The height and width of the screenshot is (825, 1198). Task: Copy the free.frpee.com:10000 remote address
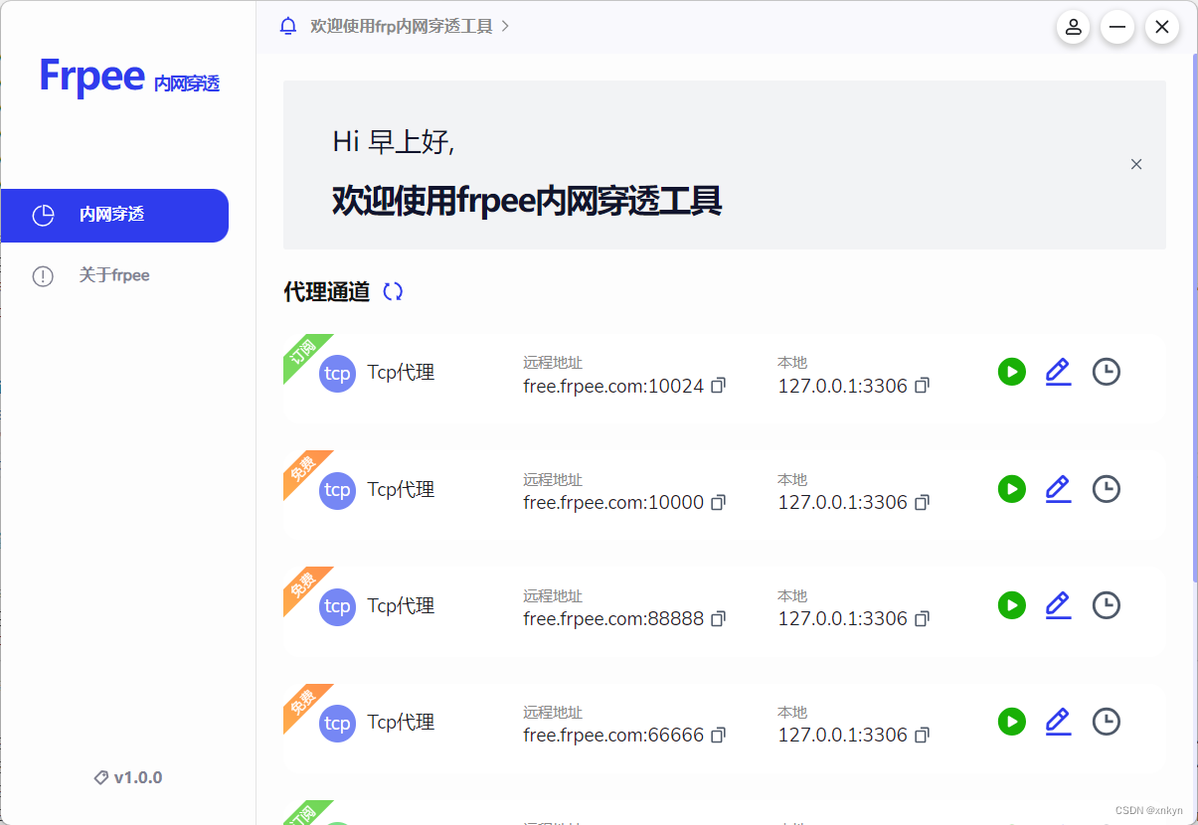717,502
